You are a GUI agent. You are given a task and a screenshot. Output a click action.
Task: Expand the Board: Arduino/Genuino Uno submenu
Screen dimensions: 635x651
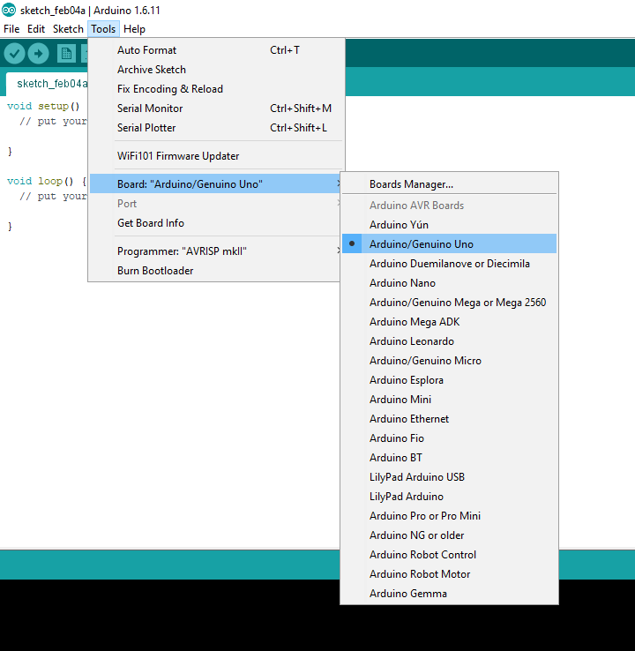point(215,184)
